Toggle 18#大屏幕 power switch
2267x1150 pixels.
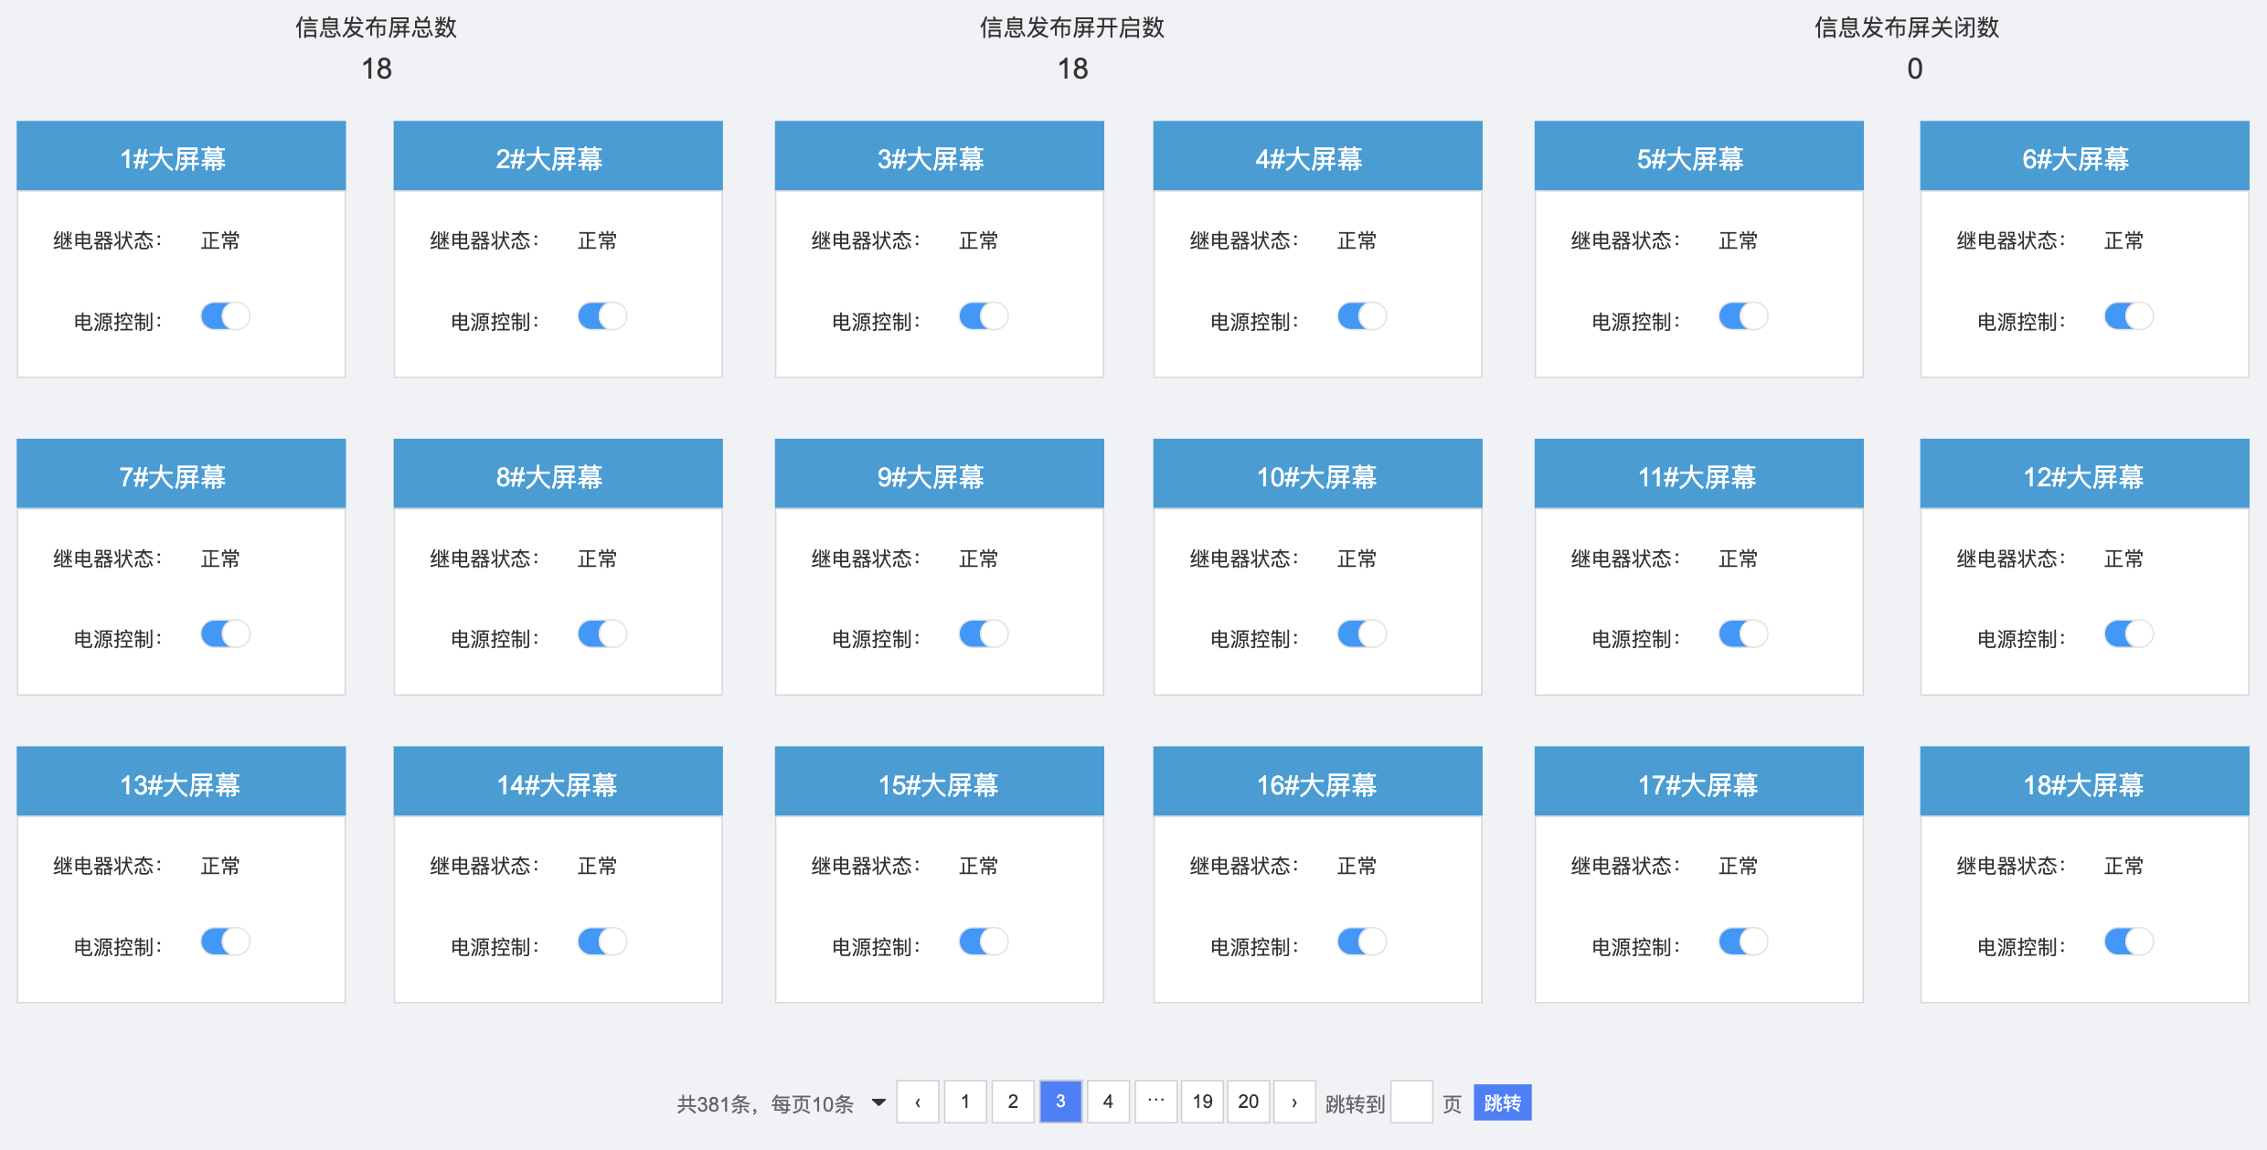pyautogui.click(x=2128, y=942)
